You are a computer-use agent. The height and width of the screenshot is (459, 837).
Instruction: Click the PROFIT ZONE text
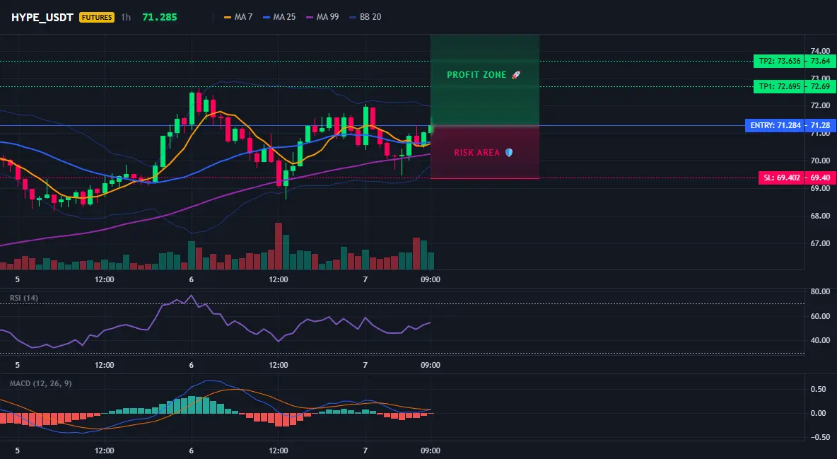click(x=476, y=75)
